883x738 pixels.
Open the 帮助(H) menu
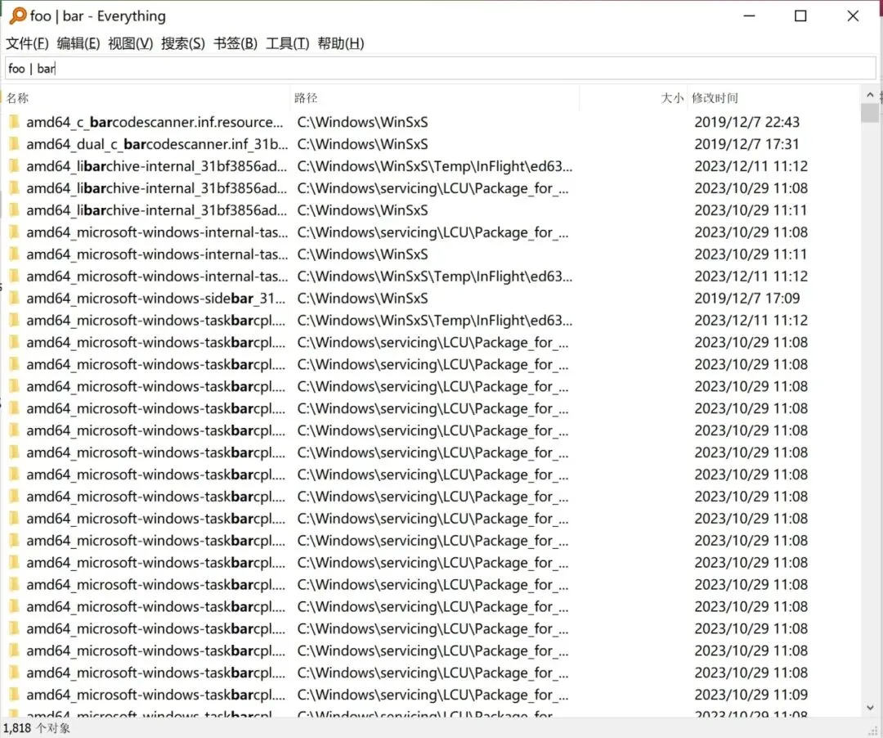tap(341, 43)
